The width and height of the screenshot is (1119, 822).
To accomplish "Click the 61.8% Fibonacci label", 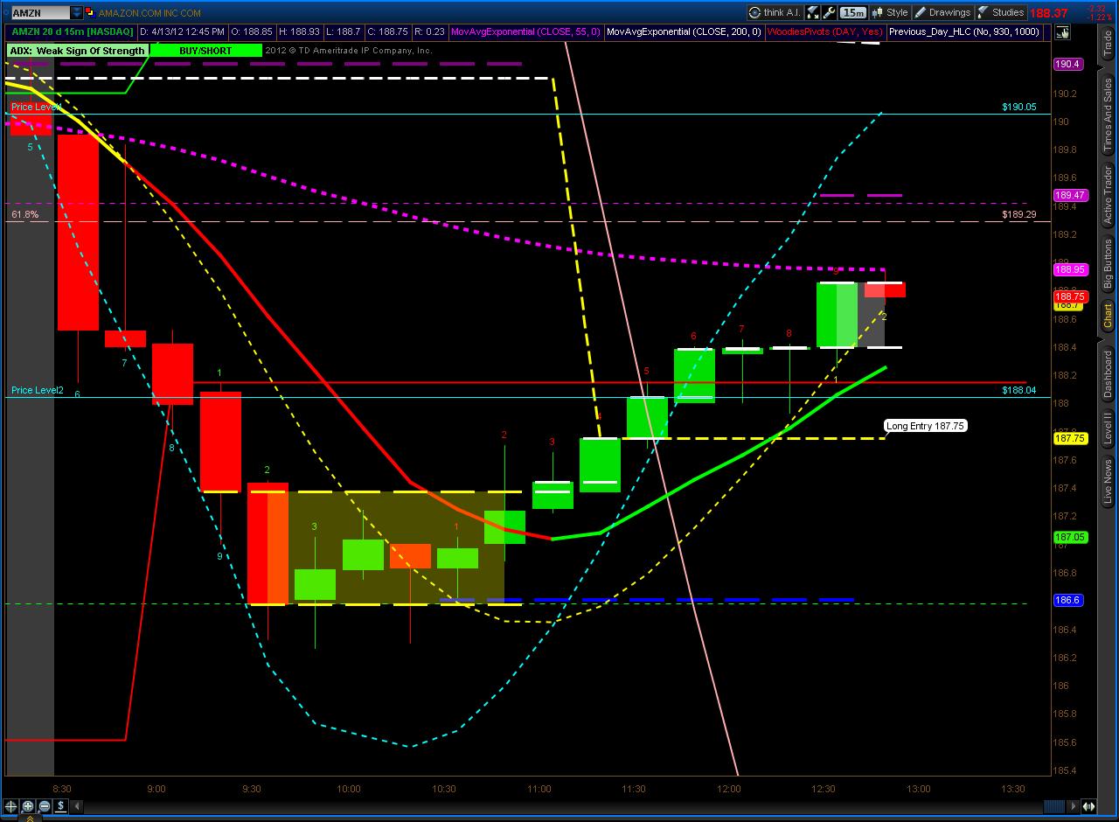I will pos(25,214).
